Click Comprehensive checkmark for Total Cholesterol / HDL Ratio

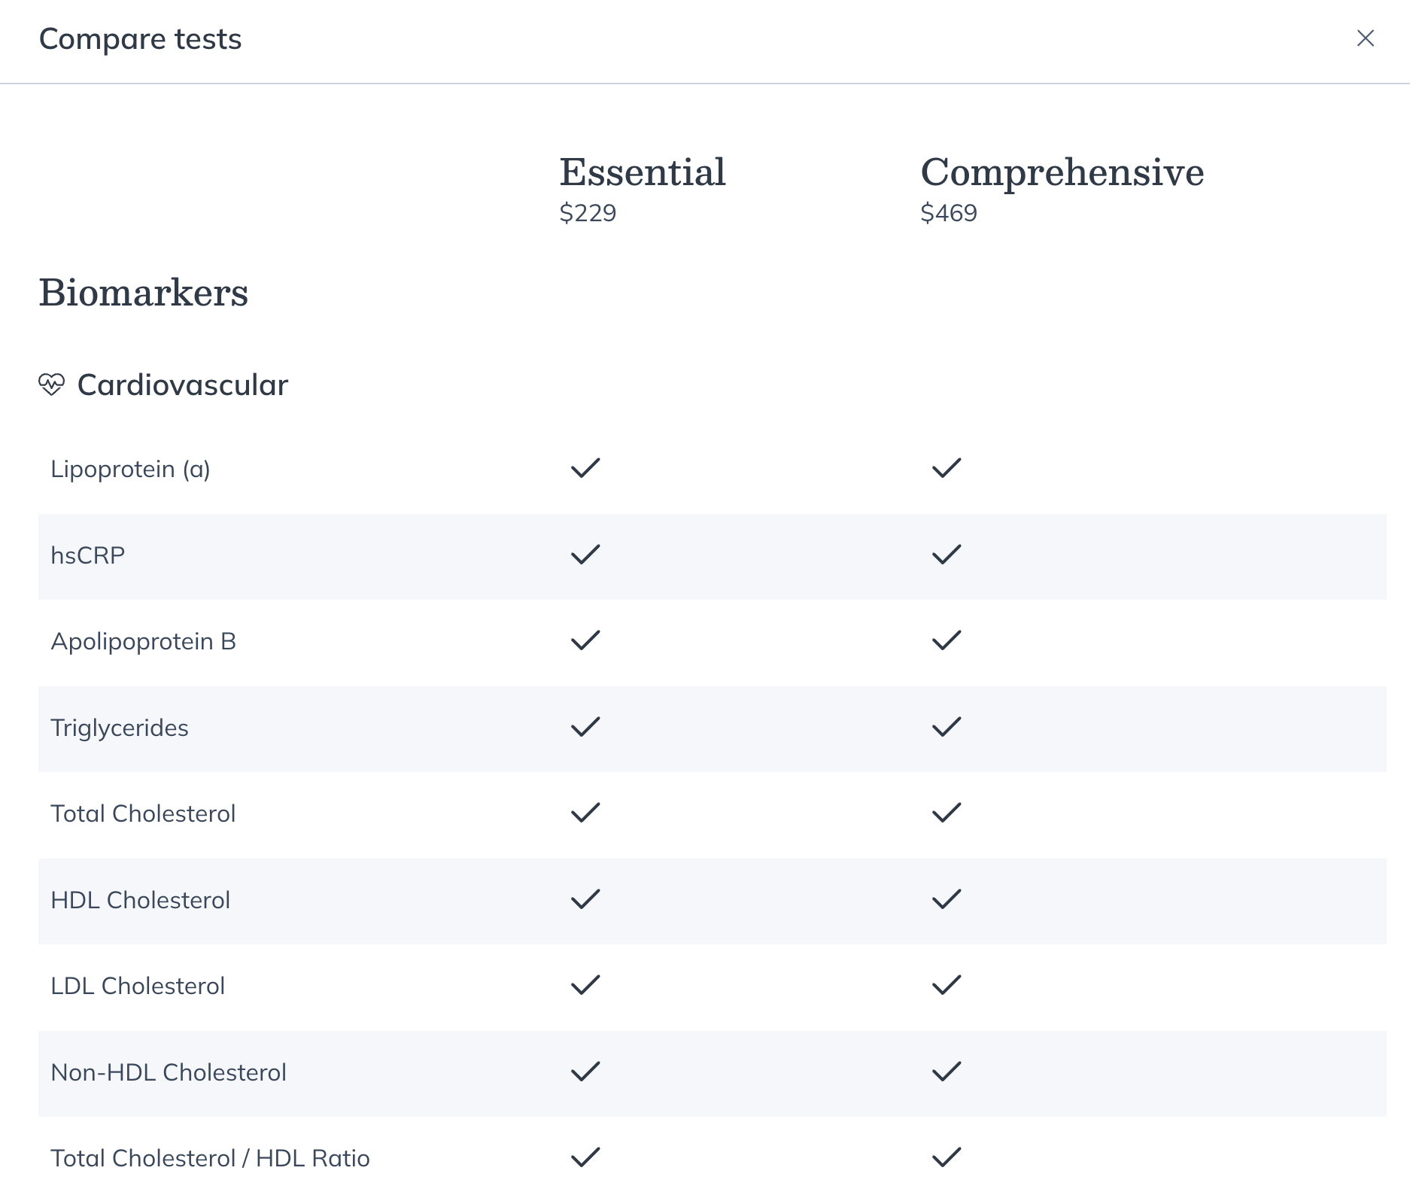(947, 1157)
